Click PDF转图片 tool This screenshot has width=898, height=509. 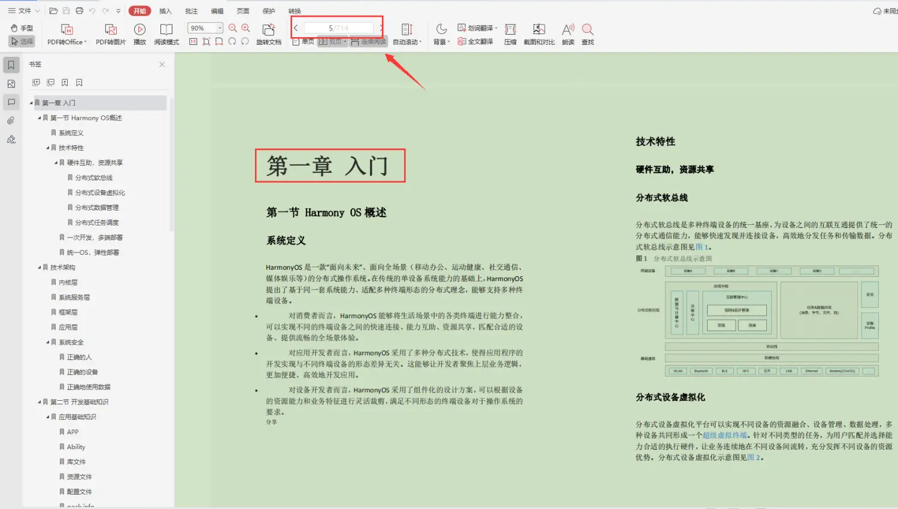[x=111, y=35]
